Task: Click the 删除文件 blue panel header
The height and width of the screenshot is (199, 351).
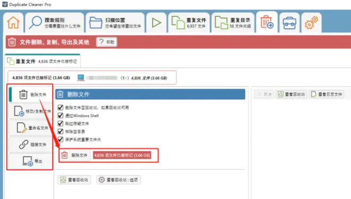Action: (150, 94)
